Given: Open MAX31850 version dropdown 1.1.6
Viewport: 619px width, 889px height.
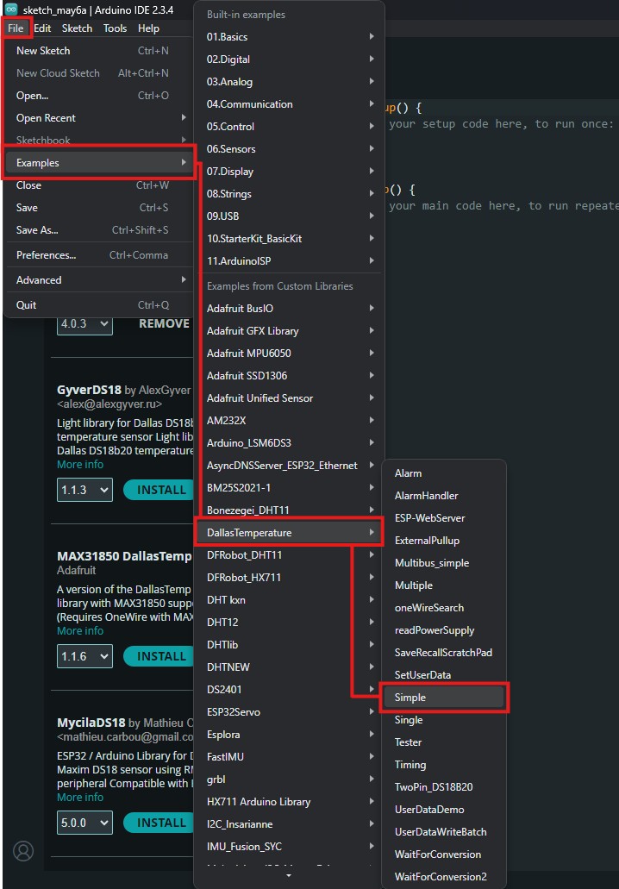Looking at the screenshot, I should (84, 656).
